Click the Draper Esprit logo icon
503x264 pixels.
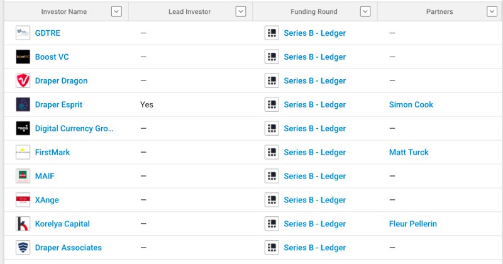pos(23,104)
